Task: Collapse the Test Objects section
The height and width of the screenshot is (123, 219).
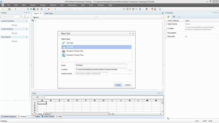Action: [x=26, y=37]
